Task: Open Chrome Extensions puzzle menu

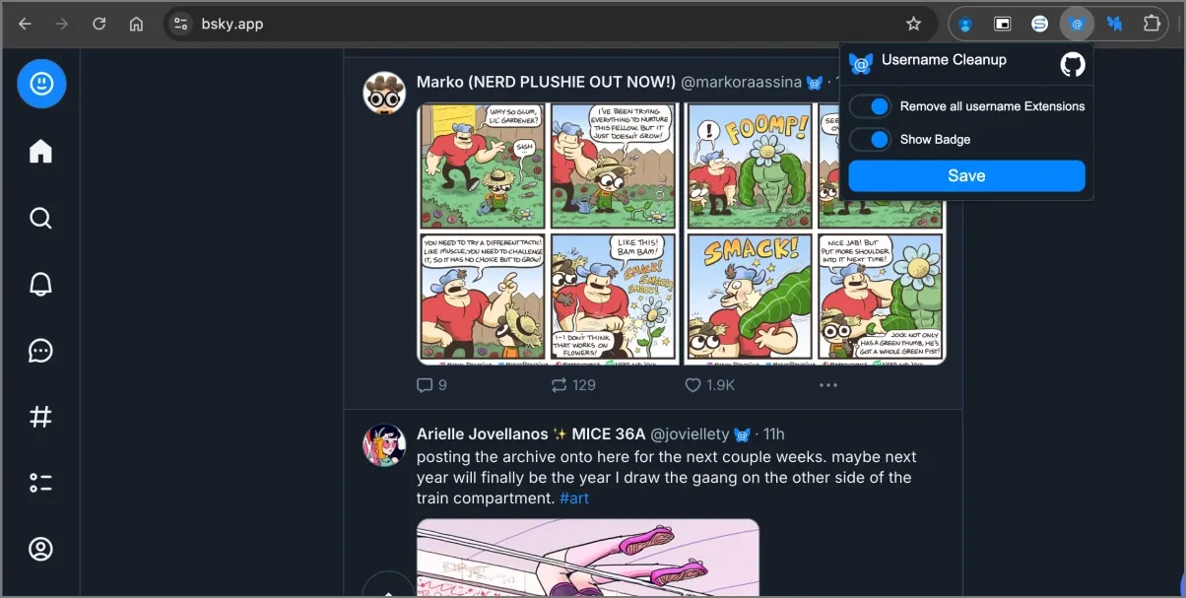Action: tap(1152, 24)
